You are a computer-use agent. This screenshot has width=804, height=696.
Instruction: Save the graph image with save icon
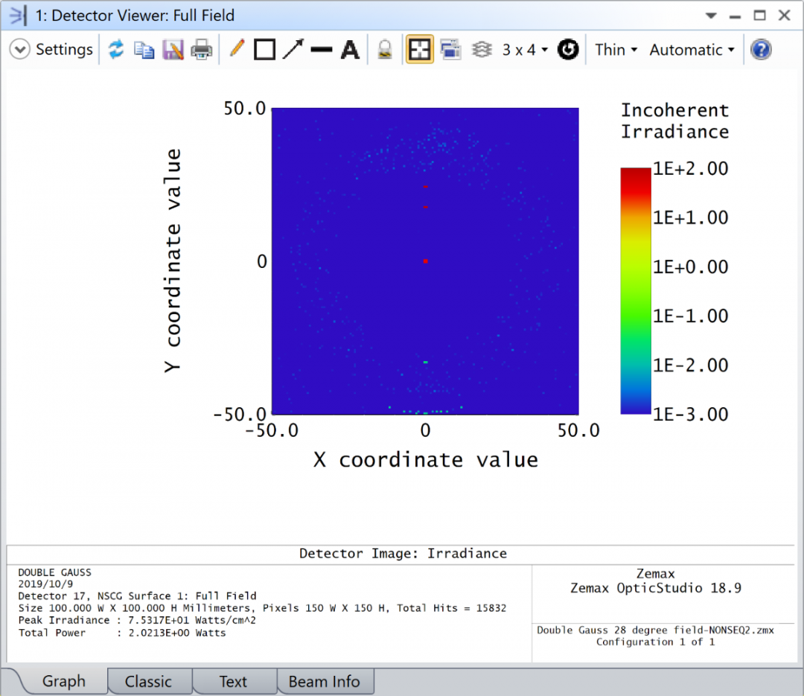click(x=173, y=50)
